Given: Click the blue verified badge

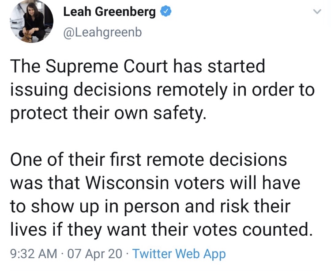Looking at the screenshot, I should (165, 12).
